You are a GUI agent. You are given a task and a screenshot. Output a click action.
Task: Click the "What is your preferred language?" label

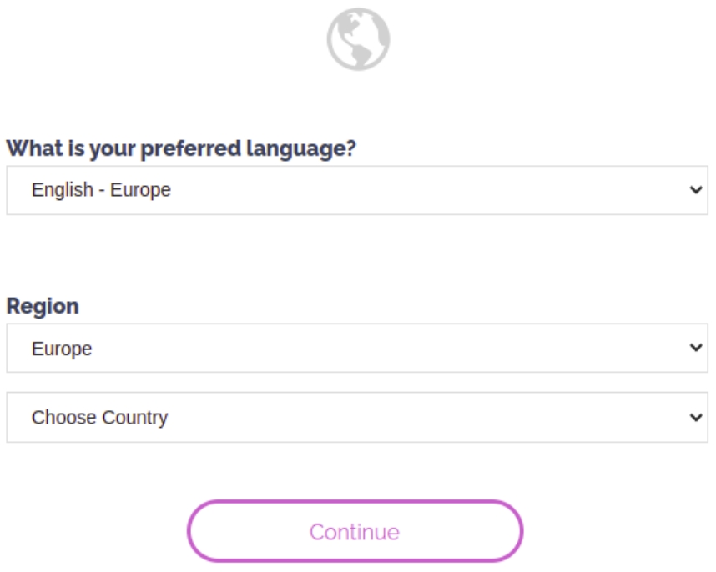click(x=181, y=149)
